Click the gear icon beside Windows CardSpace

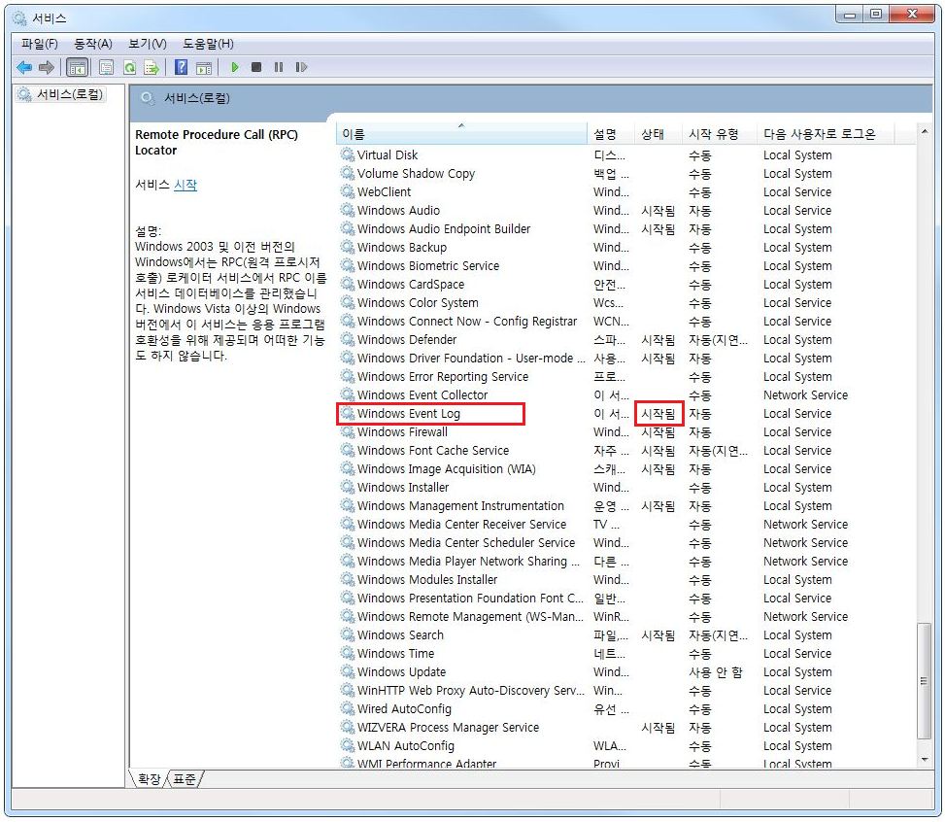pos(347,284)
